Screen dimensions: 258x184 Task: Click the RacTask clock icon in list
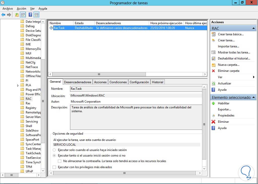tap(51, 28)
